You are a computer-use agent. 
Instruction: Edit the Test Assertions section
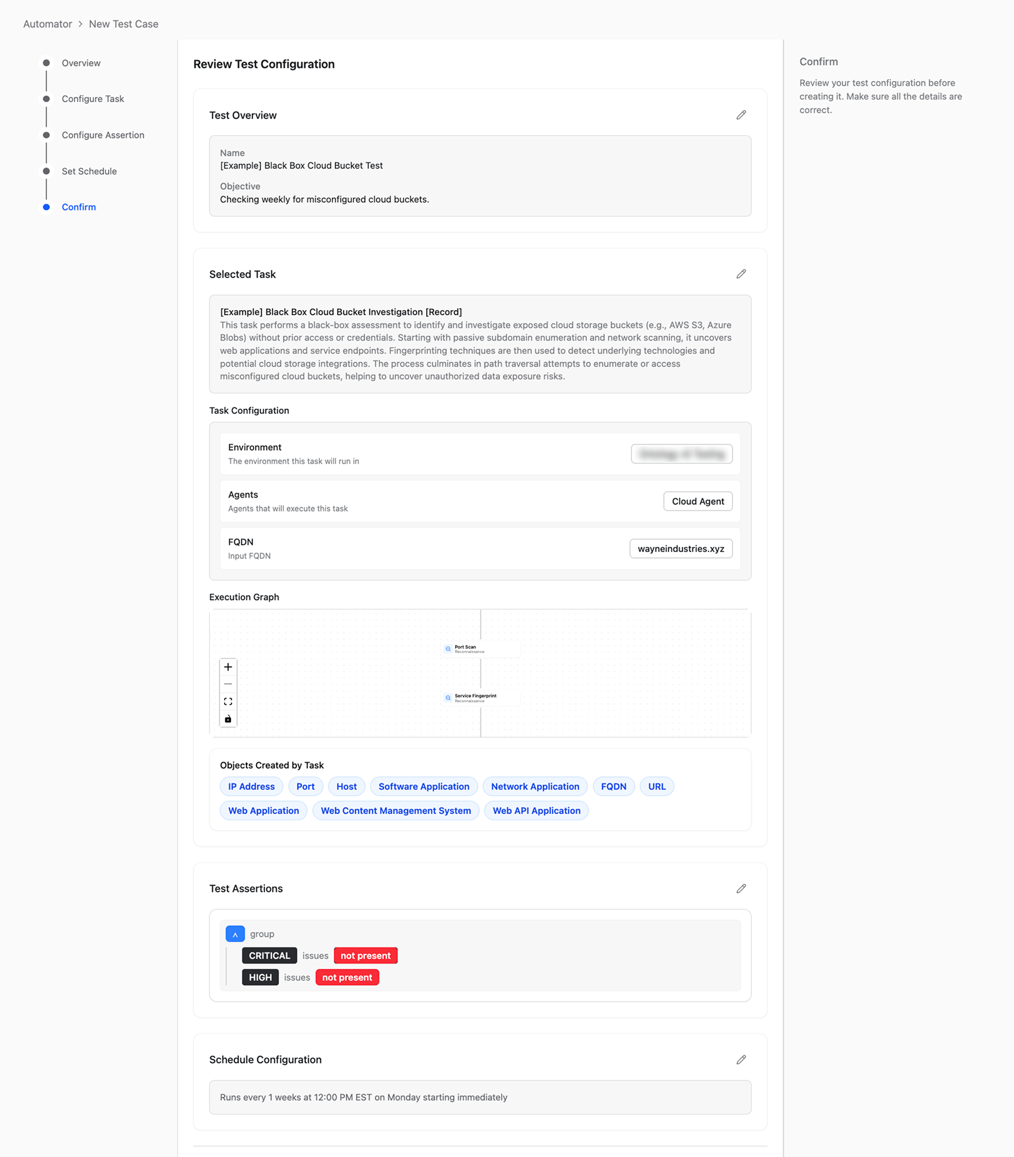pyautogui.click(x=741, y=889)
